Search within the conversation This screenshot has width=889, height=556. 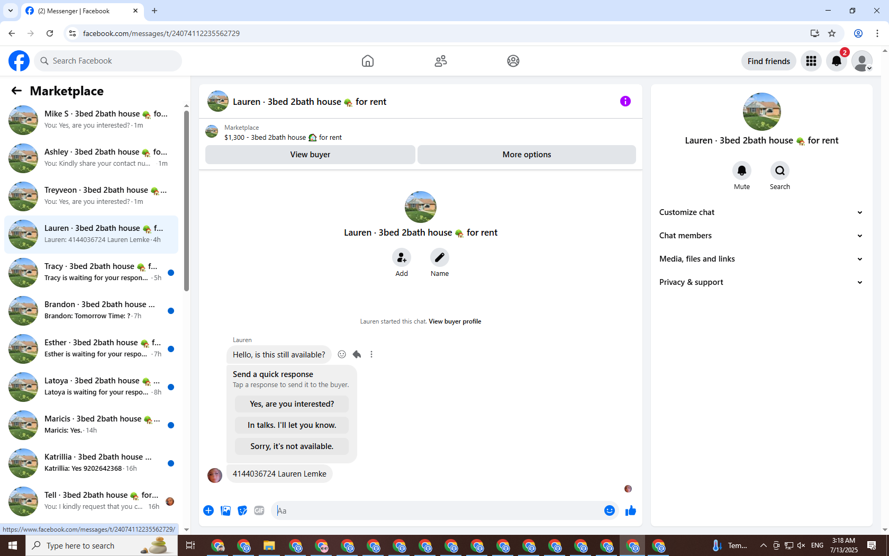780,171
